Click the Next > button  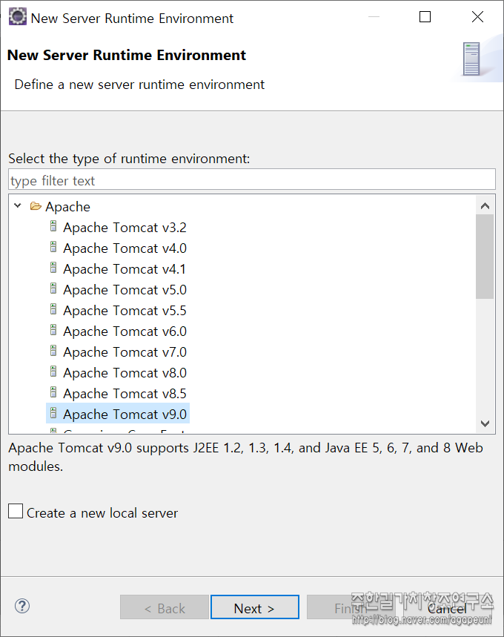pyautogui.click(x=255, y=607)
